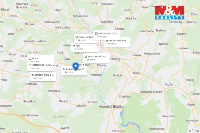200x133 pixels.
Task: Click the Restaurace Na Gr... fork and knife icon
Action: click(x=30, y=65)
